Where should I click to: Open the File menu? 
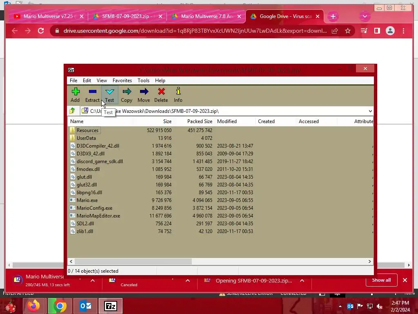73,81
